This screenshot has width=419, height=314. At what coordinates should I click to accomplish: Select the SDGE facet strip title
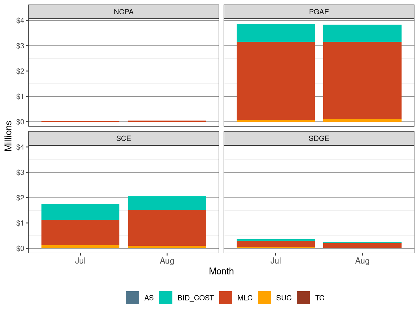pos(319,139)
